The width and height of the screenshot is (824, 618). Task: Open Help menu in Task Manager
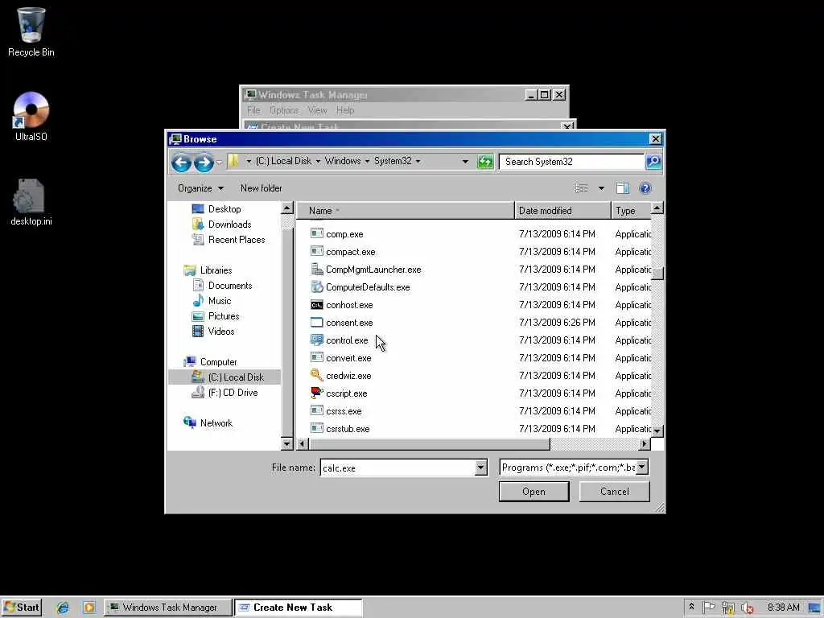coord(345,110)
